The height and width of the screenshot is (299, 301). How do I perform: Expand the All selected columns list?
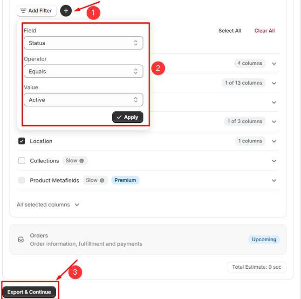tap(48, 205)
